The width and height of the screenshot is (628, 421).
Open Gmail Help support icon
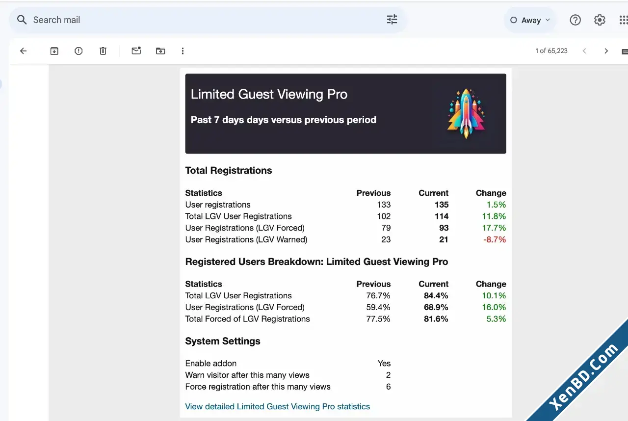575,20
